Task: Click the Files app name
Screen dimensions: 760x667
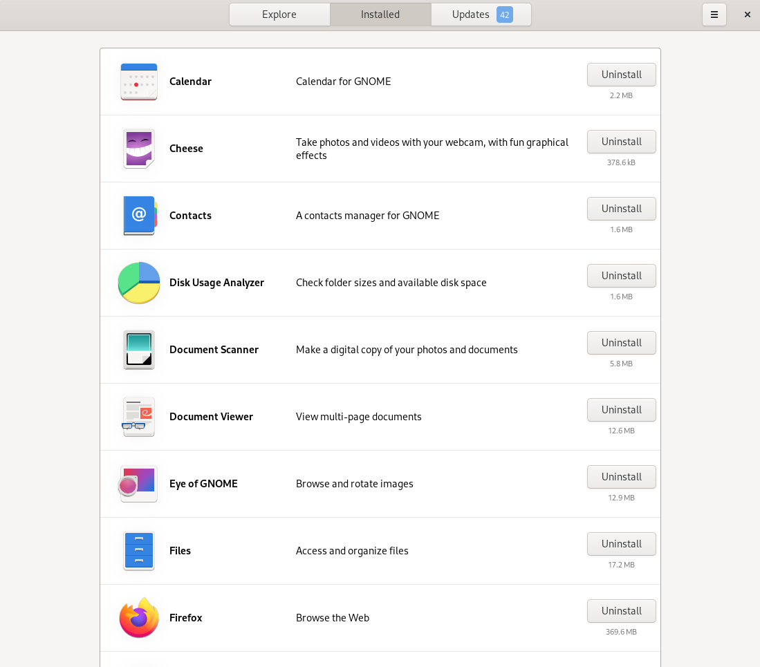Action: 180,551
